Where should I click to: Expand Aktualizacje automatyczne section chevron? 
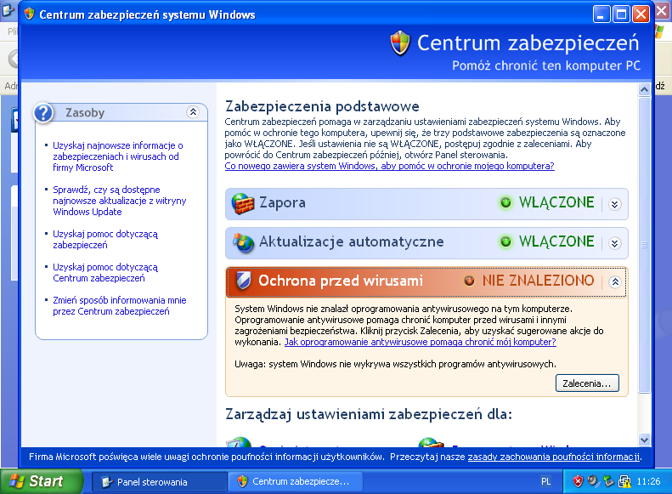pos(614,243)
